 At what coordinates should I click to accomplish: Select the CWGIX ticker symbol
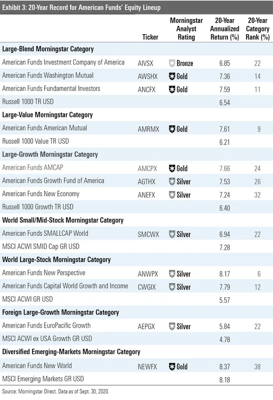coord(147,287)
